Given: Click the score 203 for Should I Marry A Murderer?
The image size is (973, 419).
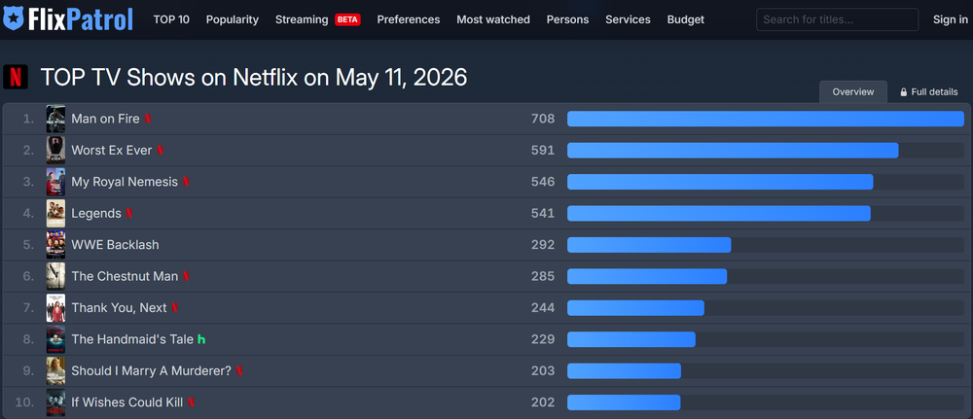Looking at the screenshot, I should point(543,370).
